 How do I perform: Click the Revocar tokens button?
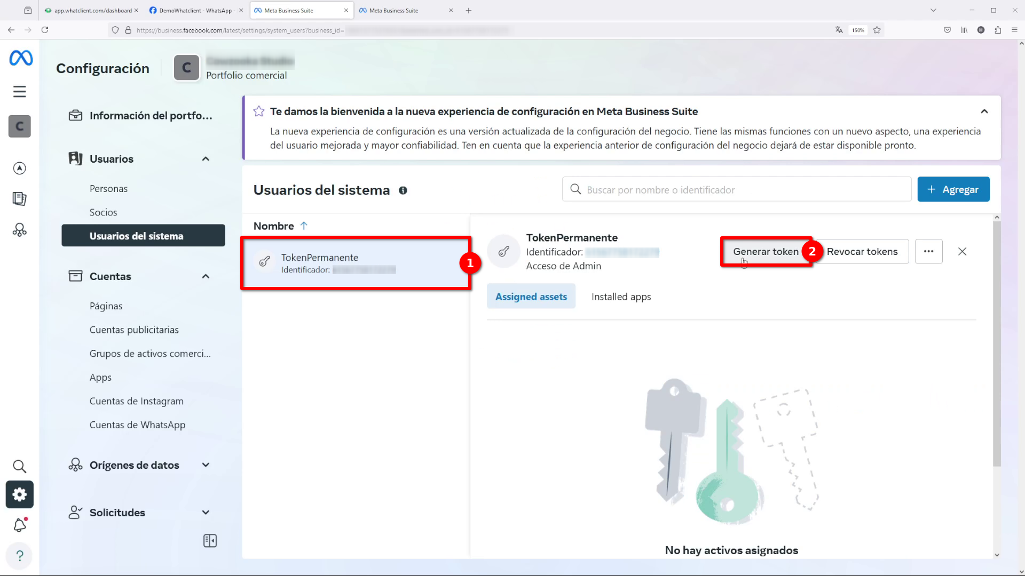[x=862, y=251]
